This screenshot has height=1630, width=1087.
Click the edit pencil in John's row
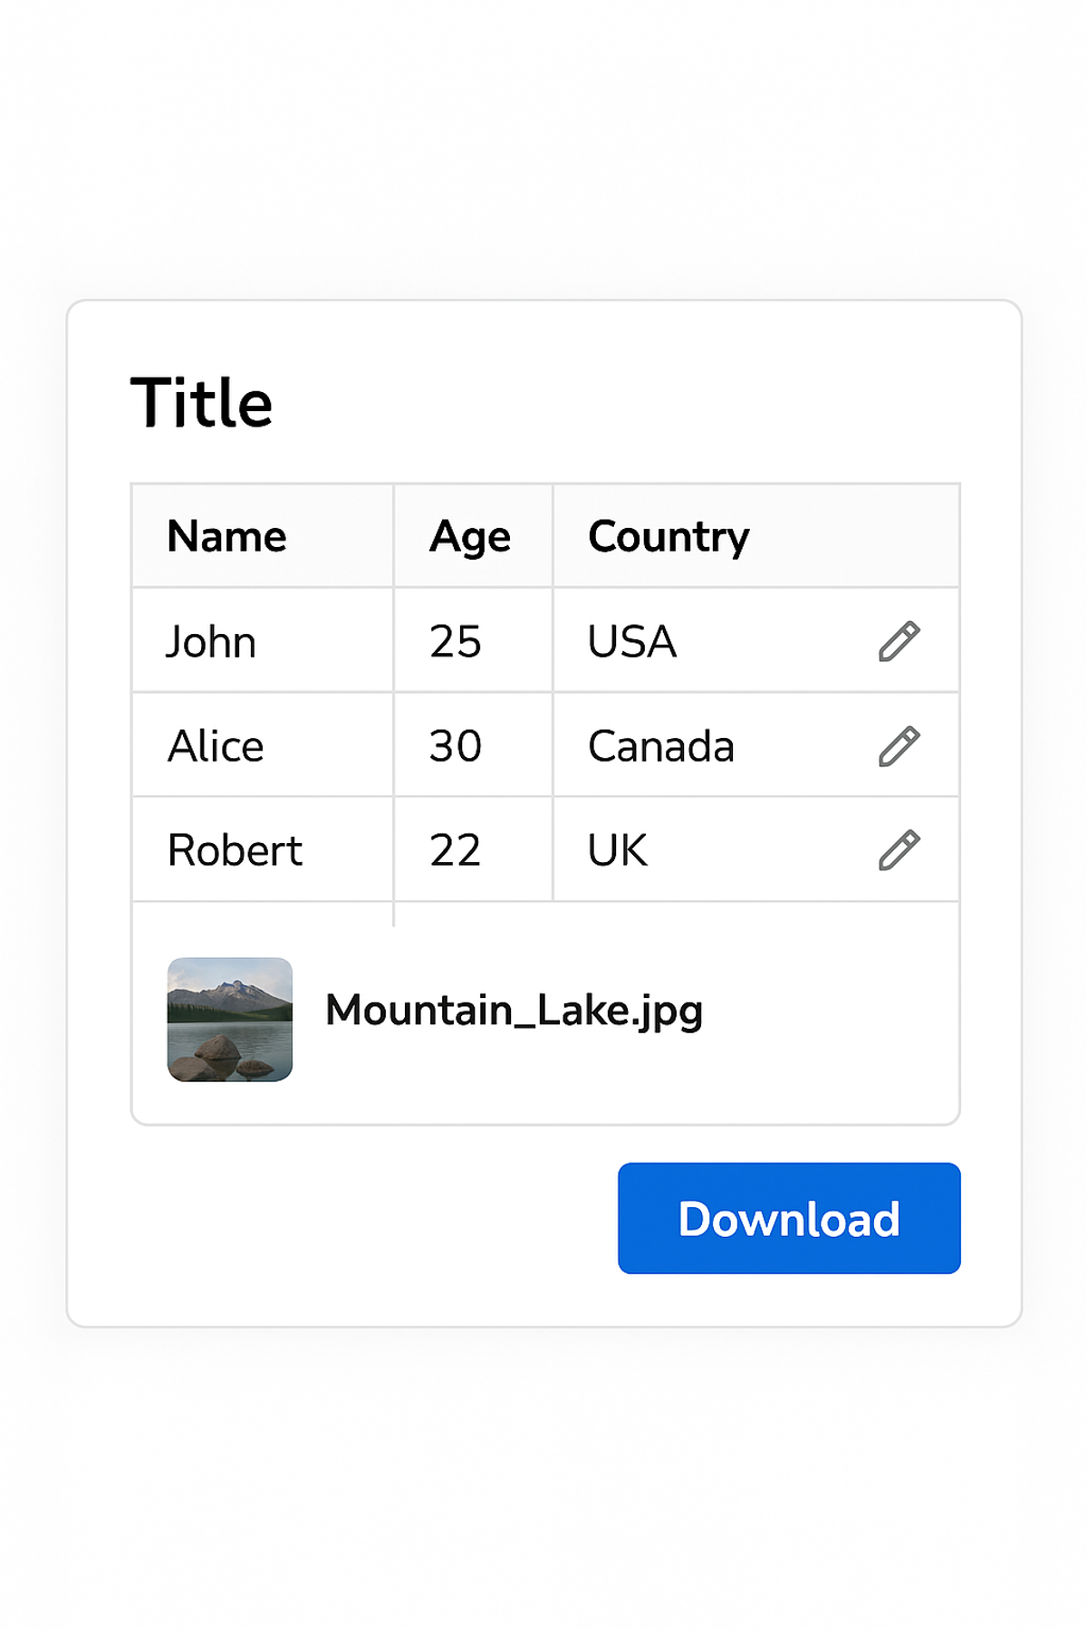tap(899, 642)
